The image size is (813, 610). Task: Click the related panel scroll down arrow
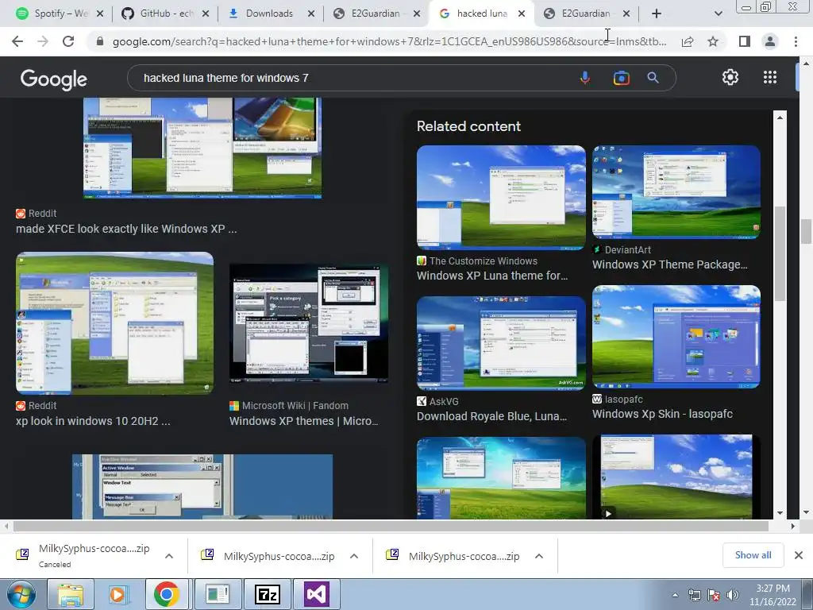pos(780,512)
